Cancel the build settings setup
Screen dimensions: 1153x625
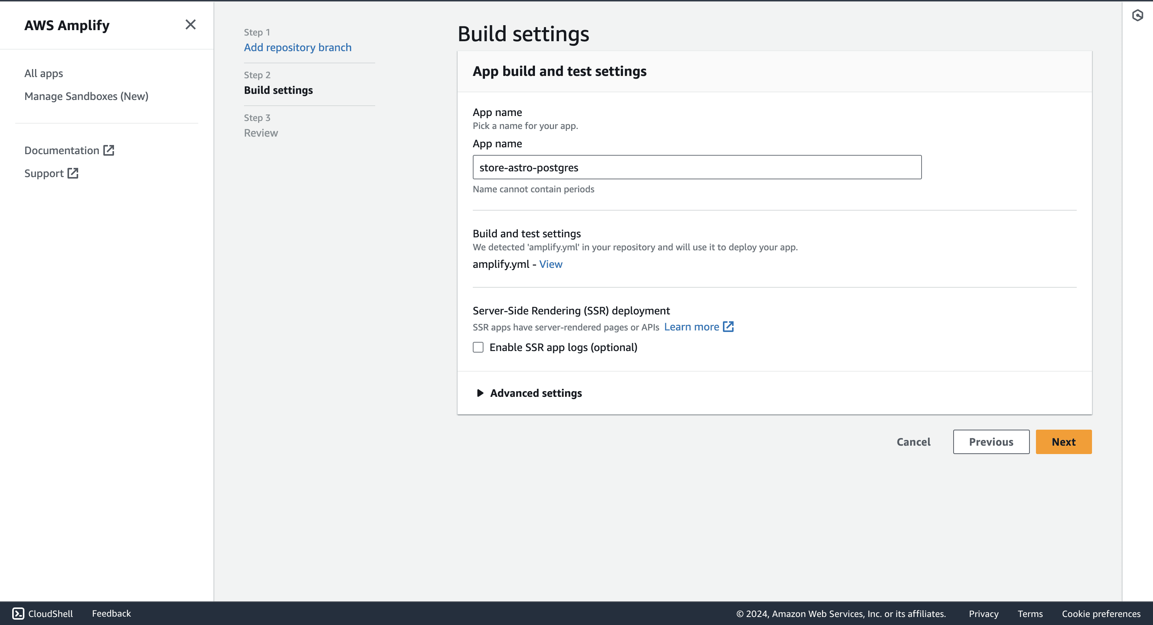click(x=913, y=442)
